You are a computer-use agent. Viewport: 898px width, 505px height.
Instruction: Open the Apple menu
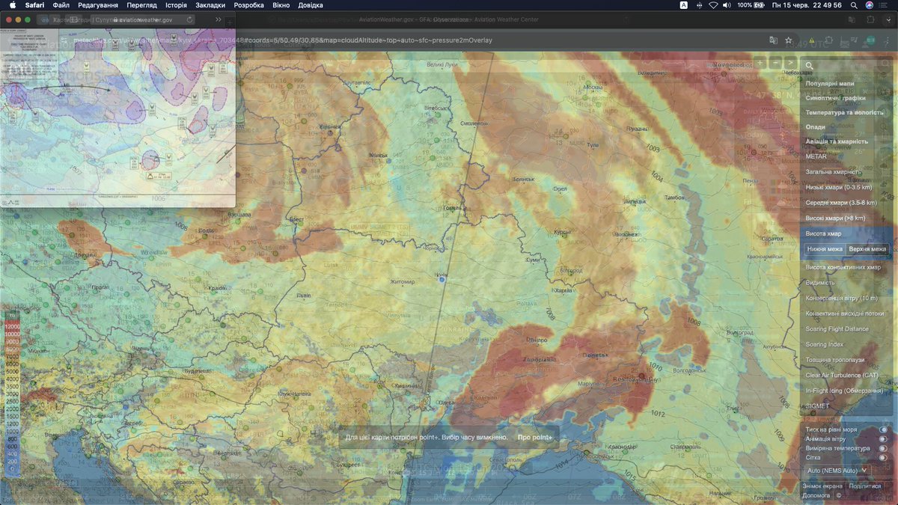[12, 5]
